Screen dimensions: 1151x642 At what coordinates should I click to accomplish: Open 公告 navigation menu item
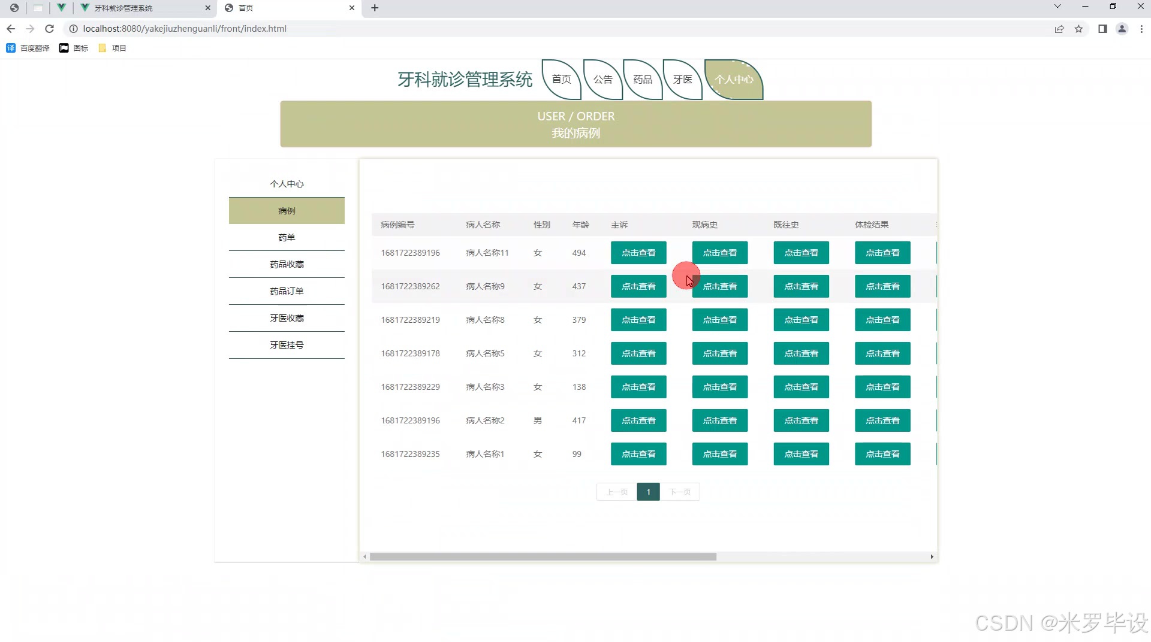(603, 79)
